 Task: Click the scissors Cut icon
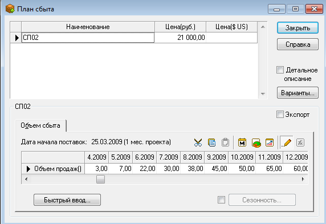tap(198, 142)
